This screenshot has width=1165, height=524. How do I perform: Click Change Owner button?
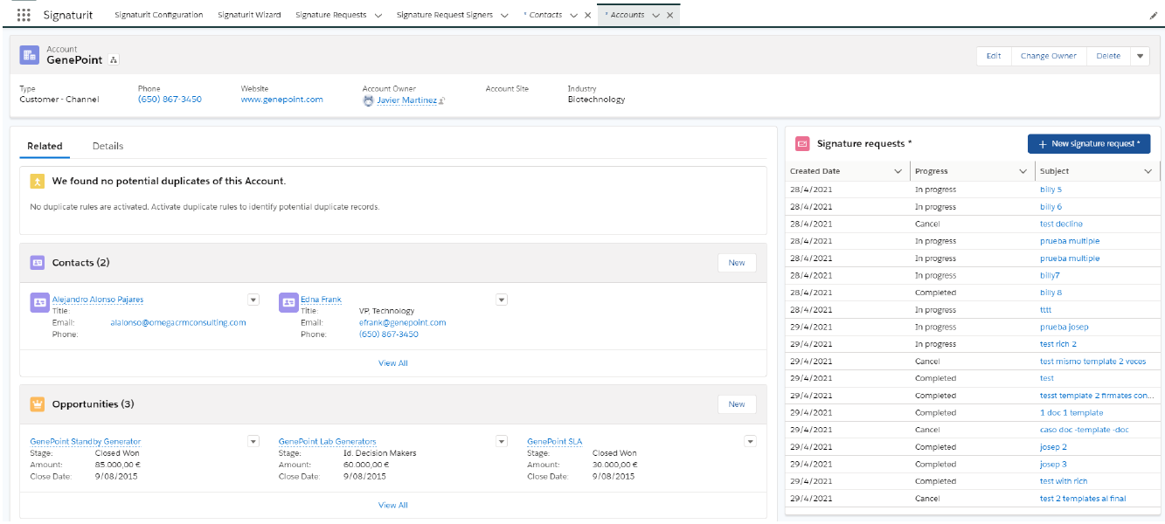(x=1049, y=56)
